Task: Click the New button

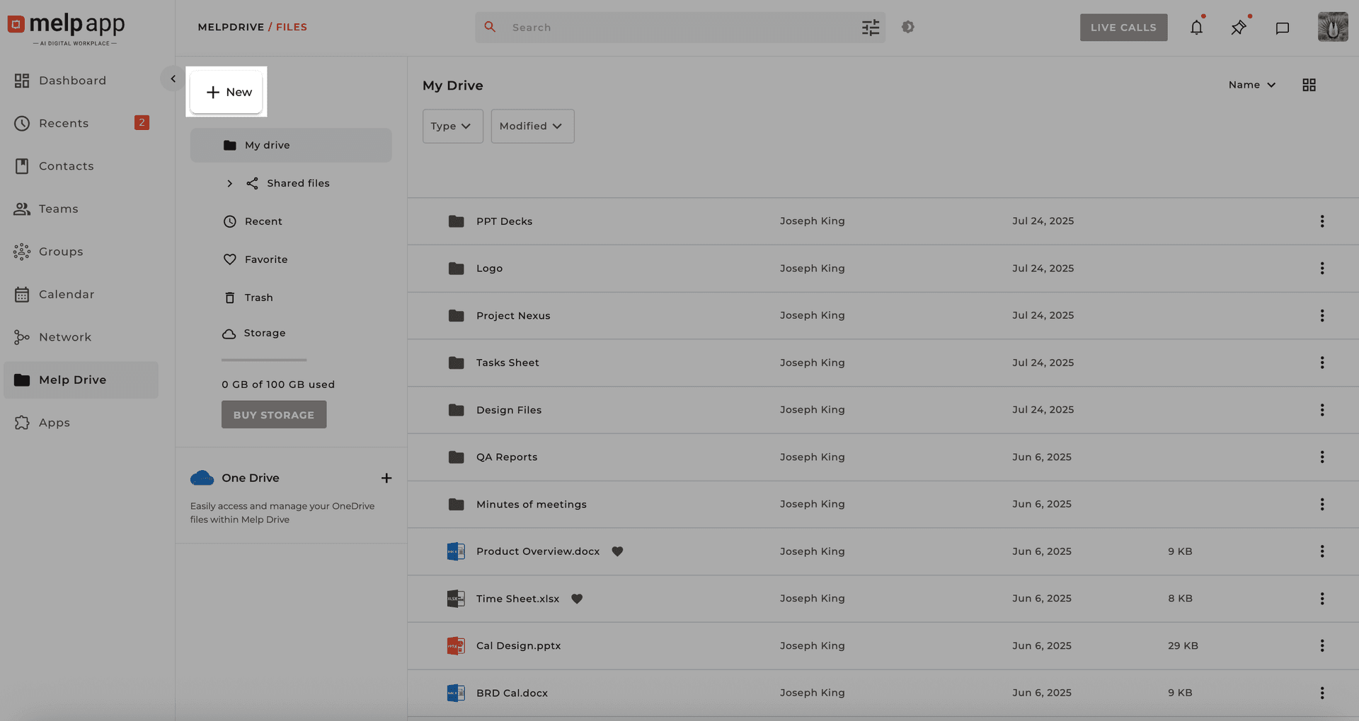Action: coord(226,92)
